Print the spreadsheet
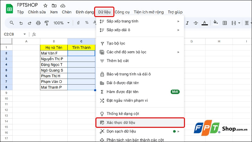252x142 pixels. pyautogui.click(x=38, y=23)
